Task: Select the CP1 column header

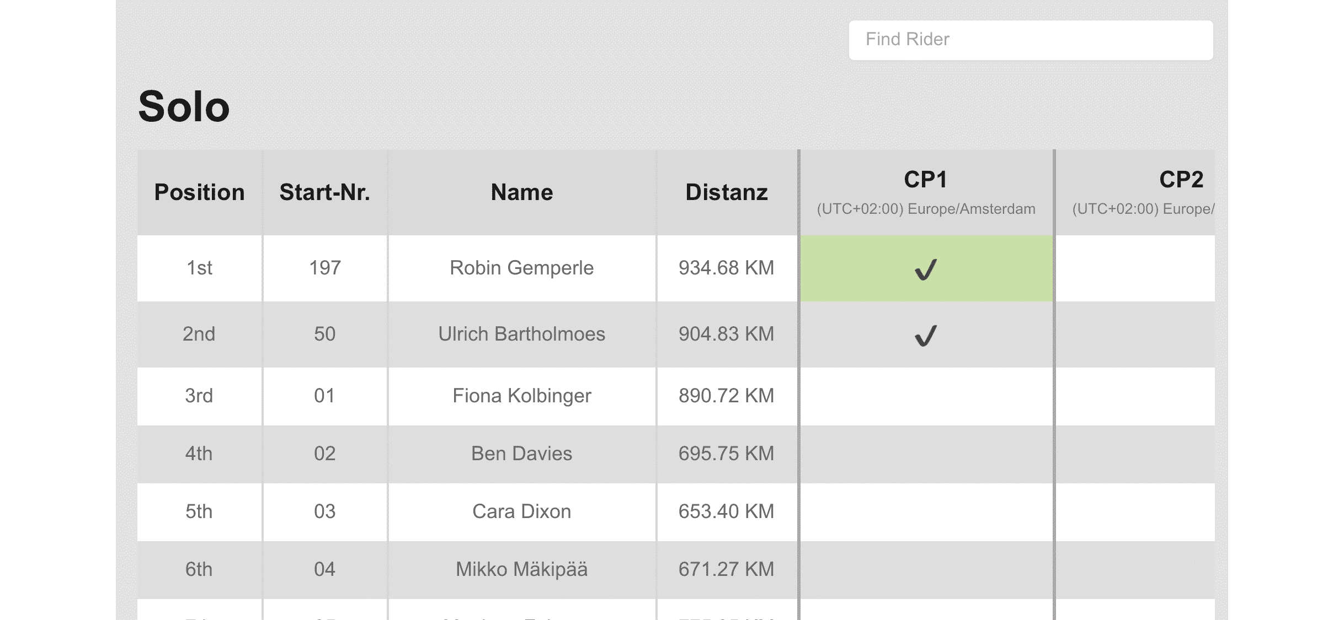Action: tap(926, 180)
